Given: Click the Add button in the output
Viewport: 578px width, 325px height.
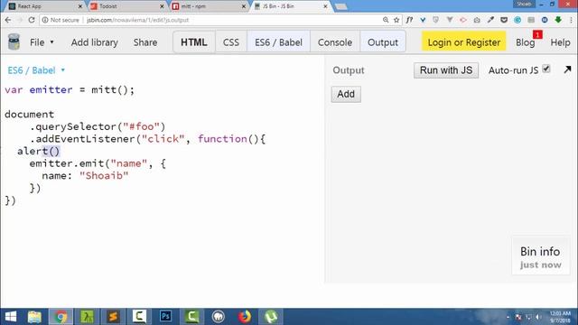Looking at the screenshot, I should [346, 94].
